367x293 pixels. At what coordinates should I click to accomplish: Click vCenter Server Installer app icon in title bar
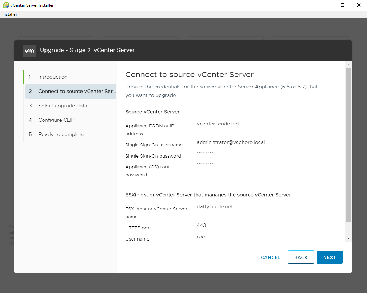click(6, 5)
